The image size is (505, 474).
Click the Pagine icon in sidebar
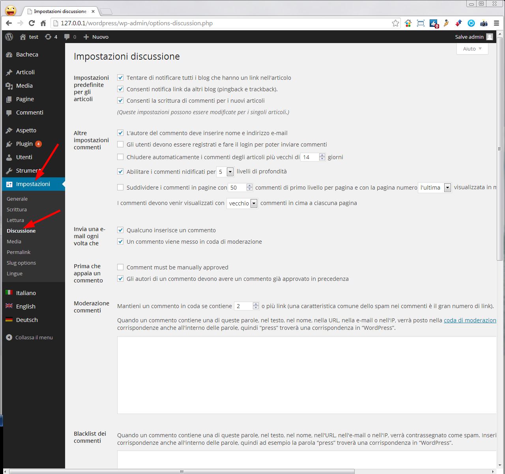[x=9, y=100]
